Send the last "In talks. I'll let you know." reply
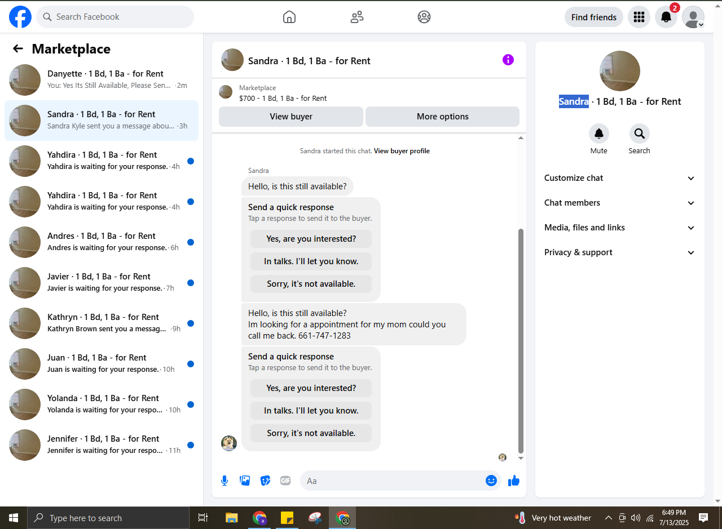The image size is (722, 529). (x=311, y=411)
